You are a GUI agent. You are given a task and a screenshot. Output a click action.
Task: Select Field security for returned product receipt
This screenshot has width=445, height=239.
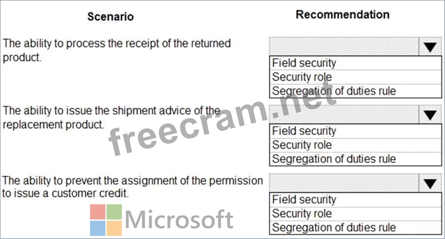304,63
